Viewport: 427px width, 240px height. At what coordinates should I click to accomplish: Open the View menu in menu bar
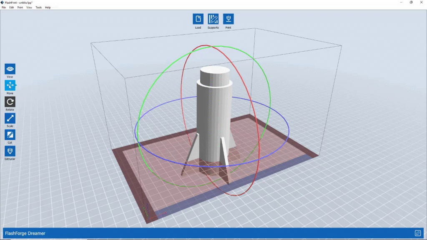[x=29, y=7]
